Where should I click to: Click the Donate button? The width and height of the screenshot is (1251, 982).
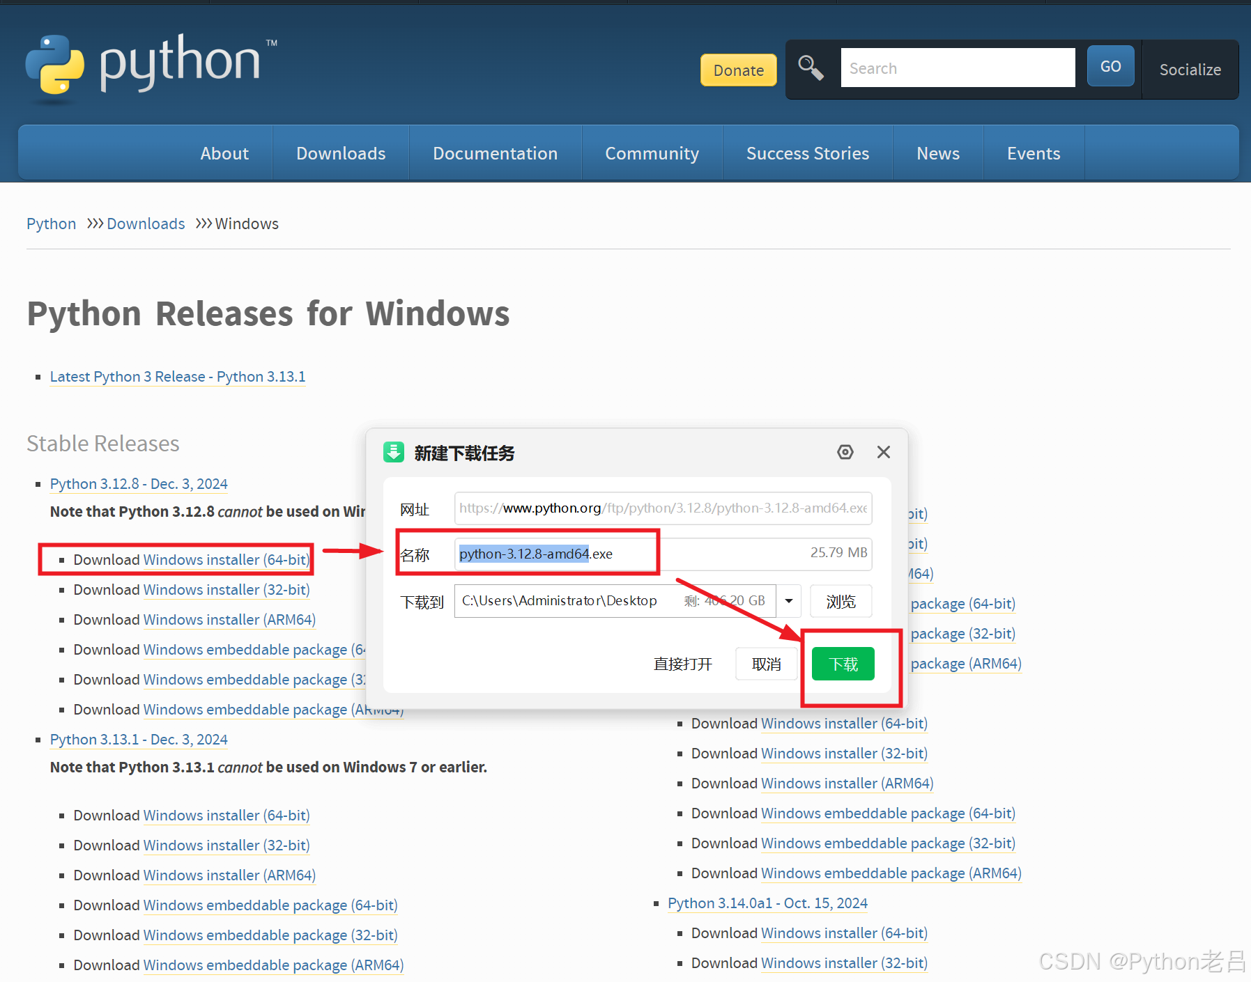pyautogui.click(x=739, y=70)
